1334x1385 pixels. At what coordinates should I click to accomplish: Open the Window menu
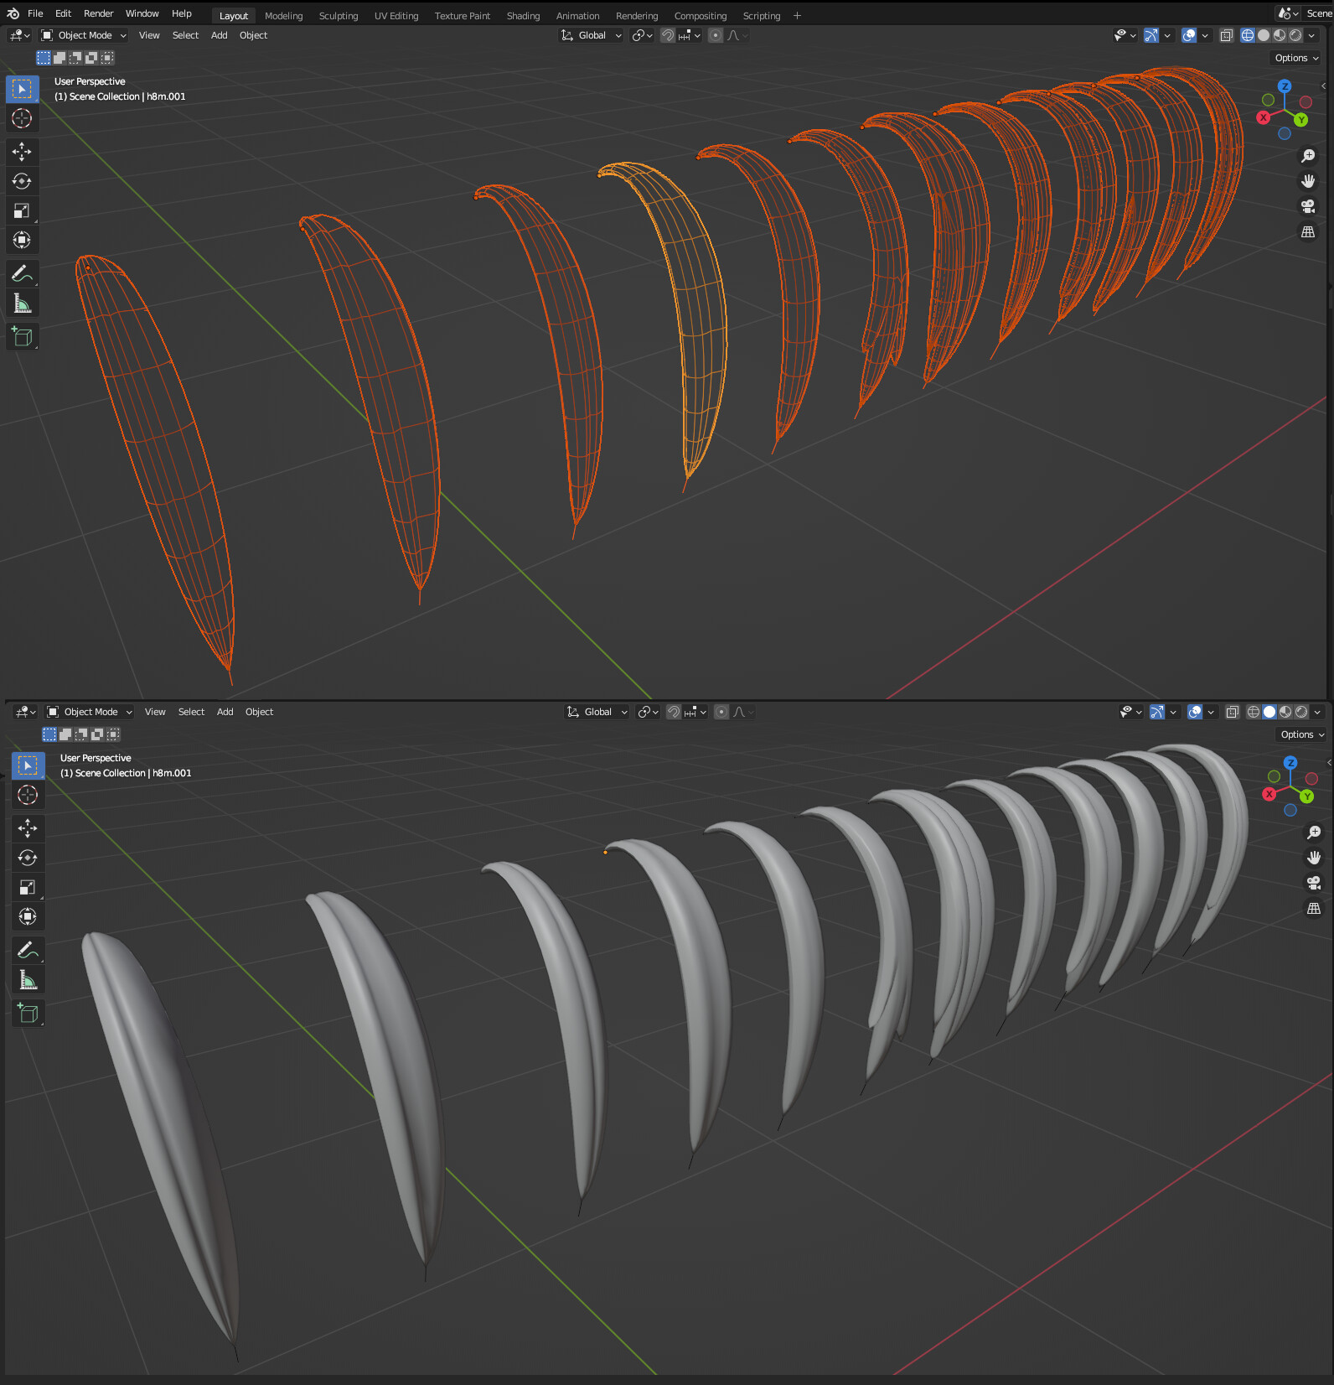coord(142,13)
